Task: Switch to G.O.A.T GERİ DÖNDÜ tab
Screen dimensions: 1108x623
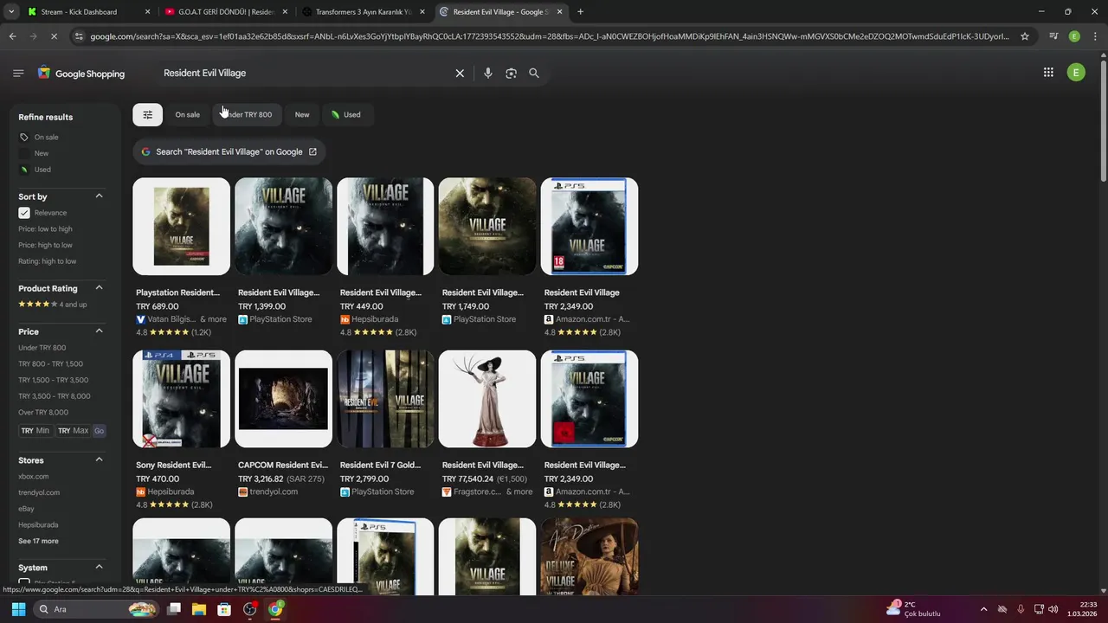Action: pyautogui.click(x=225, y=12)
